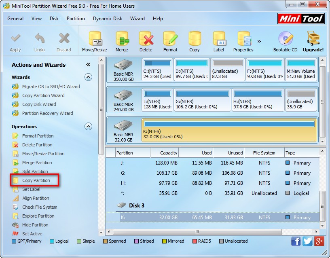The width and height of the screenshot is (330, 258).
Task: Select the Move/Resize toolbar icon
Action: click(x=95, y=38)
